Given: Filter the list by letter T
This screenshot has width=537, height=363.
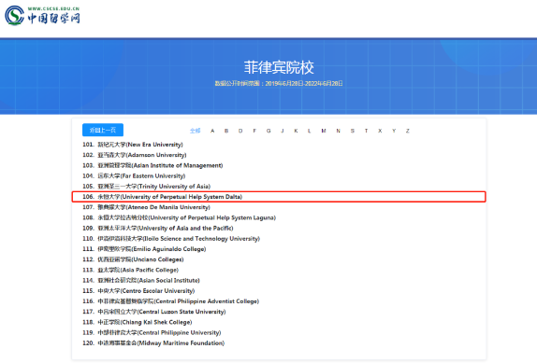Looking at the screenshot, I should pyautogui.click(x=366, y=131).
